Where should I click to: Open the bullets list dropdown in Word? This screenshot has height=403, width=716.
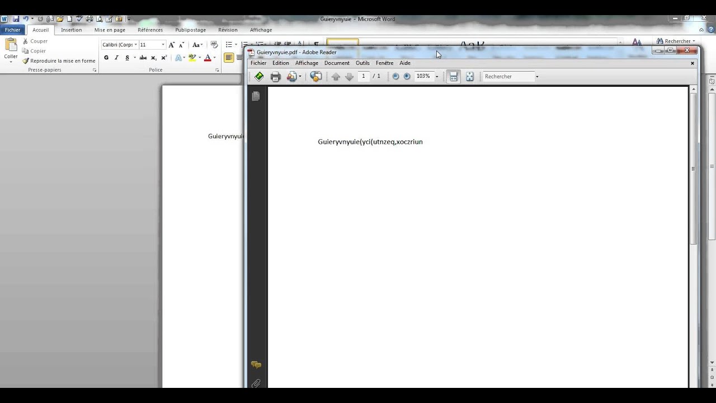(236, 45)
